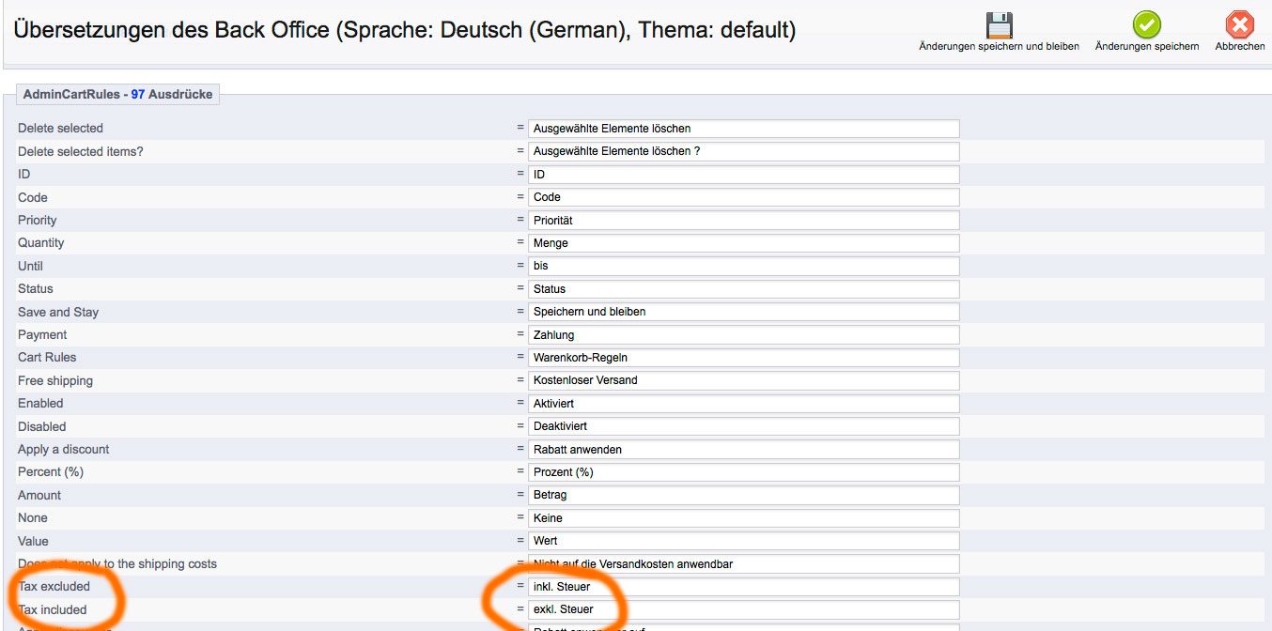The image size is (1272, 631).
Task: Focus the 'Priority' translation field
Action: tap(743, 221)
